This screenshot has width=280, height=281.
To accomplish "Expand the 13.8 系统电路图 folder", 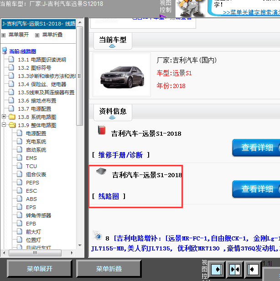I will tap(4, 117).
